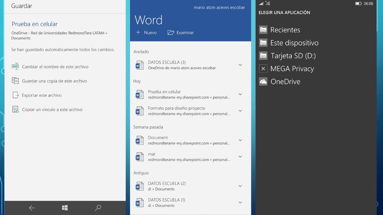Open the OneDrive Documents path under Prueba en celular
The width and height of the screenshot is (383, 215).
tap(59, 35)
